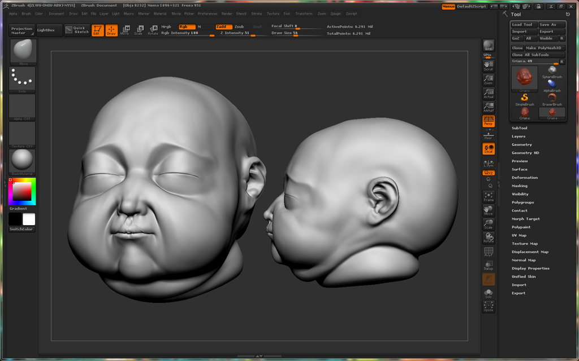The image size is (579, 361).
Task: Open the Alpha Off selector
Action: [23, 107]
